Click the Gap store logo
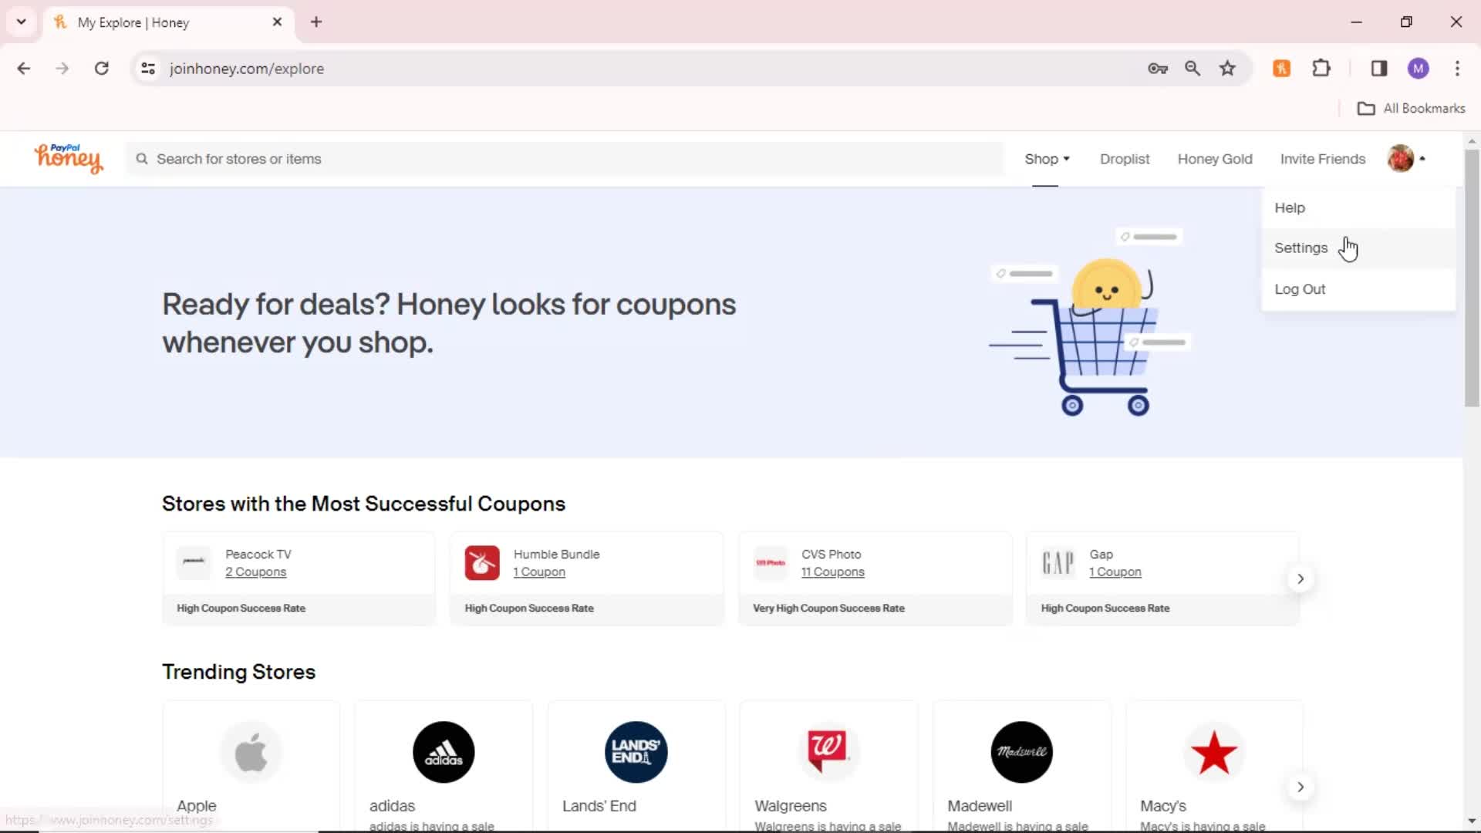Screen dimensions: 1481x833 point(1058,563)
